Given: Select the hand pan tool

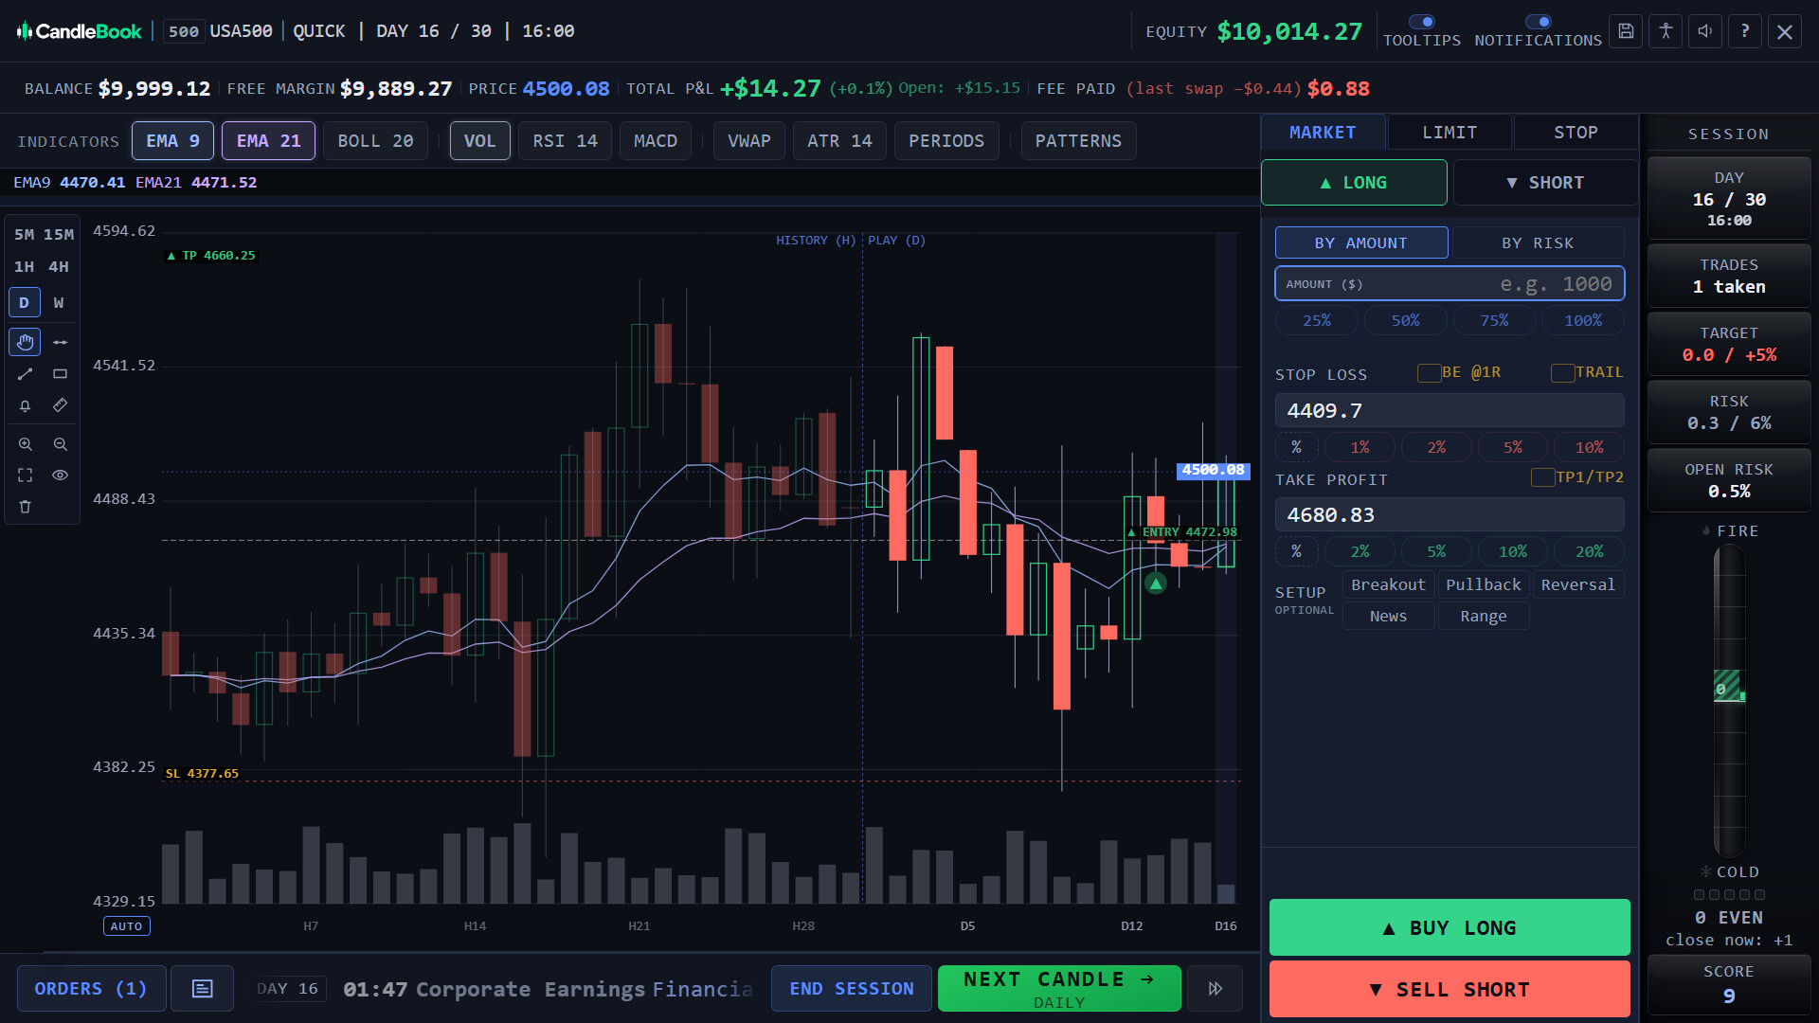Looking at the screenshot, I should 25,342.
